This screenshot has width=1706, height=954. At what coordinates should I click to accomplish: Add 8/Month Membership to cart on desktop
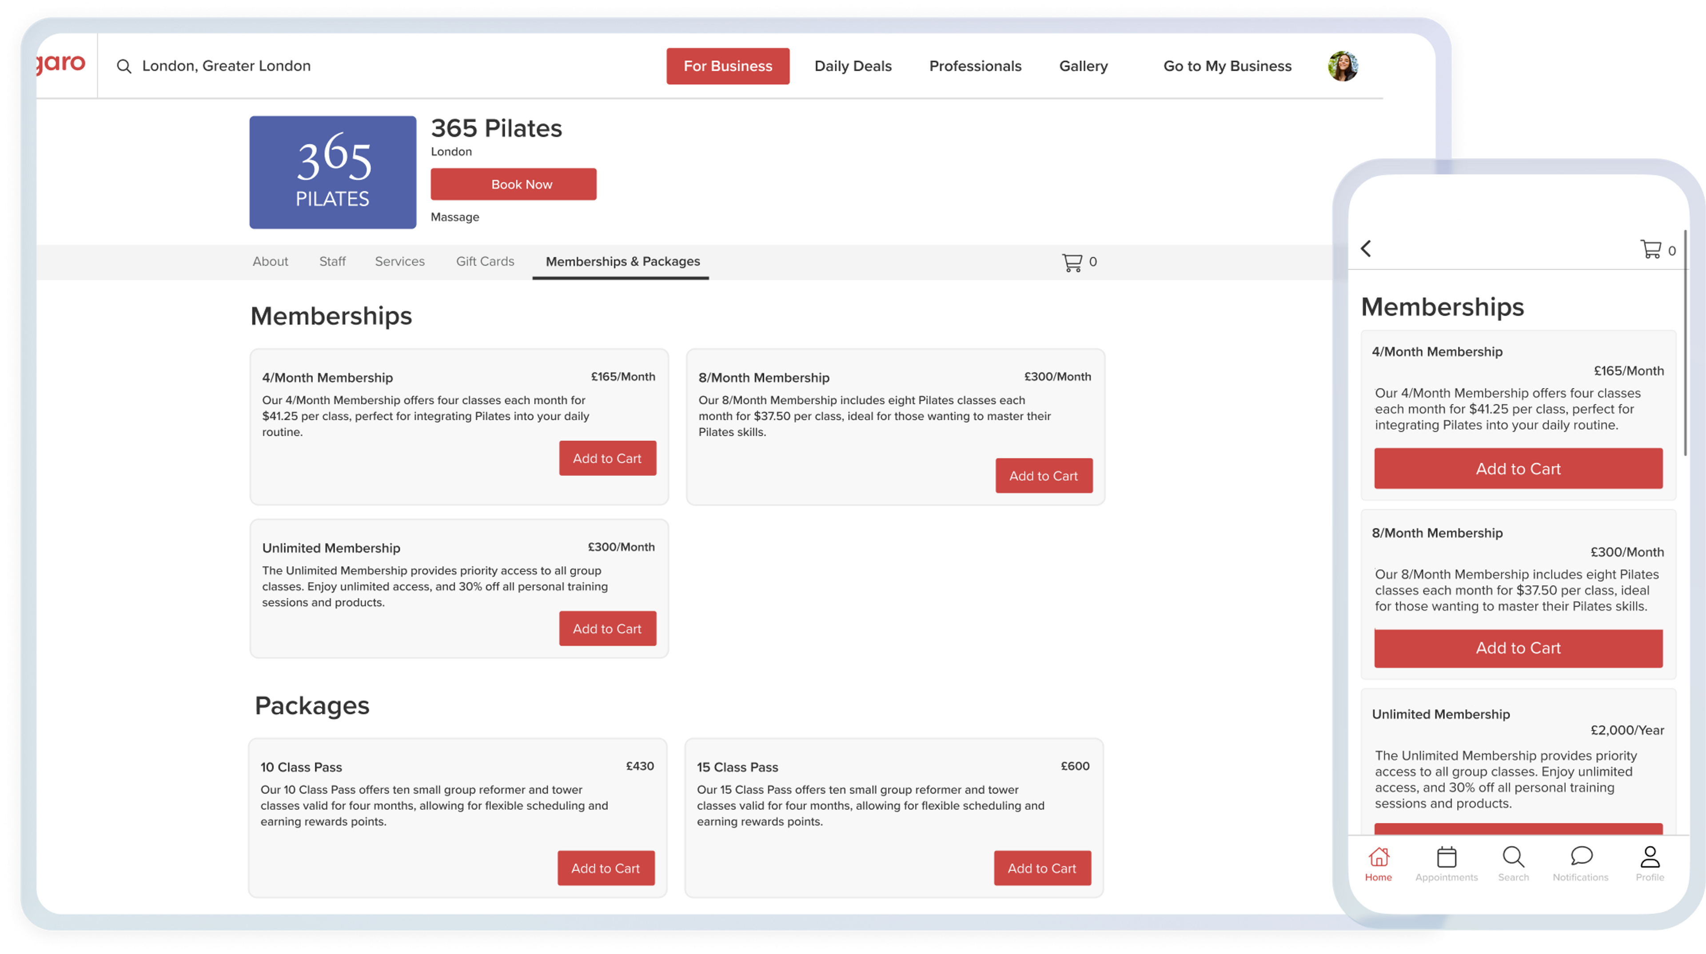pos(1044,476)
